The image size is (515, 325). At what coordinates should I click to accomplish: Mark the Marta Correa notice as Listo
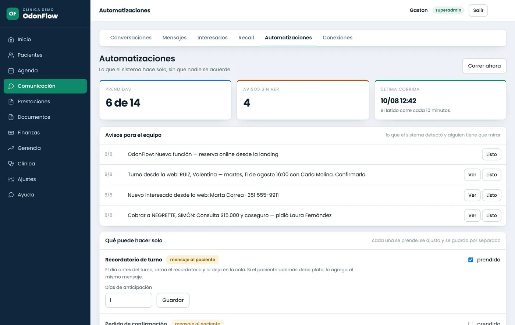pyautogui.click(x=491, y=195)
